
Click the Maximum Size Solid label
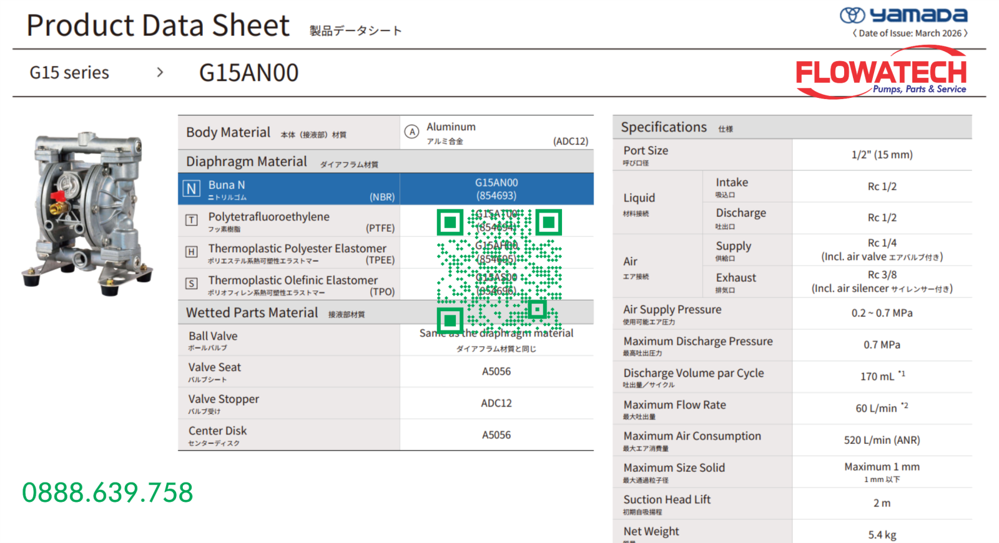point(674,468)
